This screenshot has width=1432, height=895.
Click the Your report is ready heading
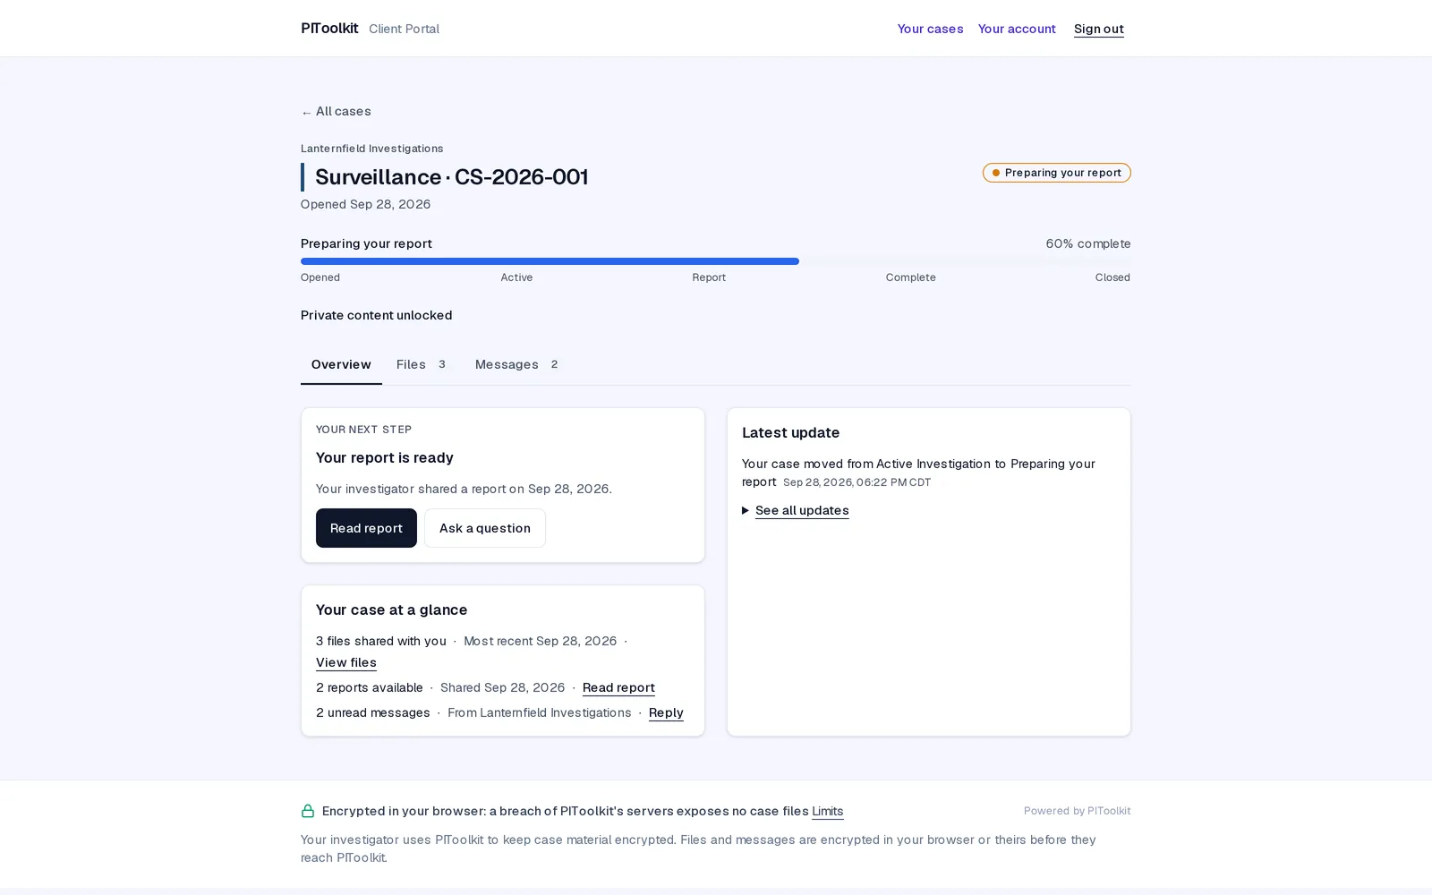point(385,457)
